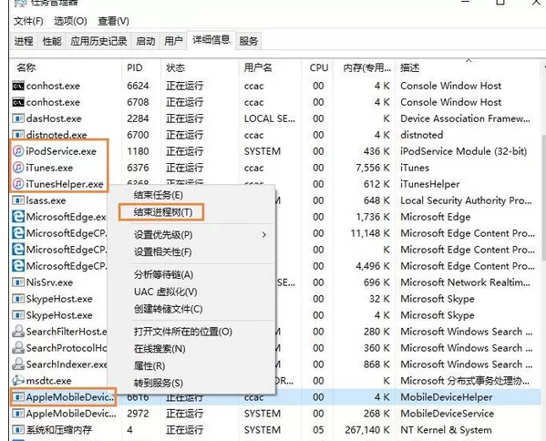Click the iPodService.exe process icon
The width and height of the screenshot is (546, 441).
point(18,151)
